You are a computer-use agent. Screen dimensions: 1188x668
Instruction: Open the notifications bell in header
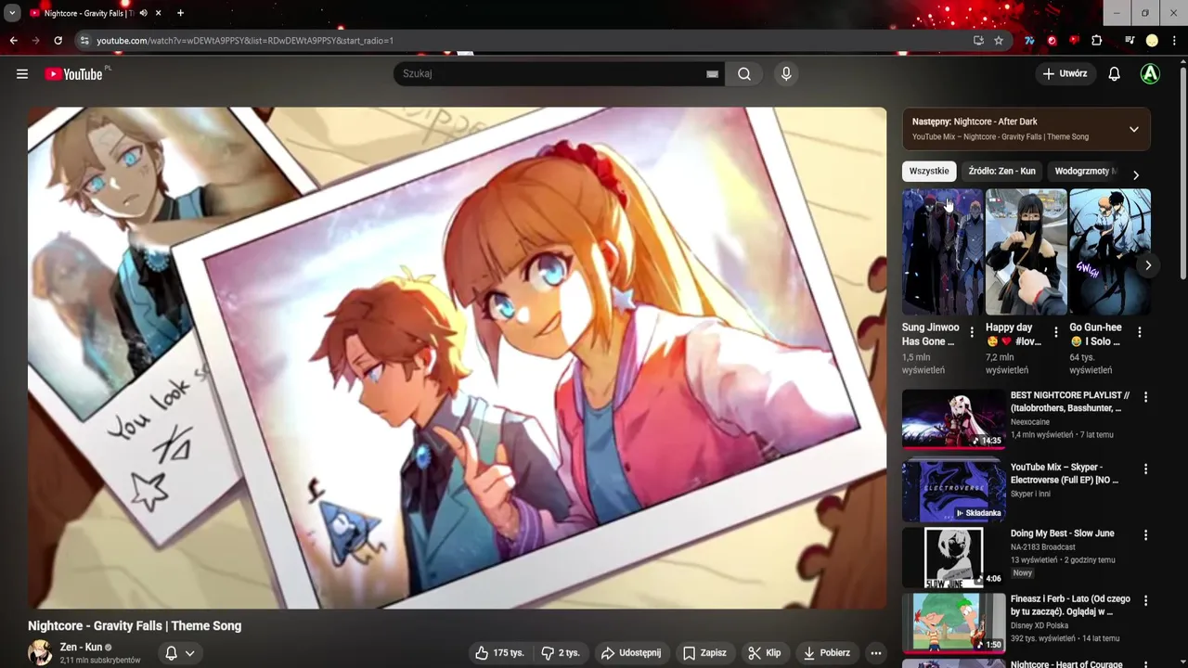pos(1115,74)
